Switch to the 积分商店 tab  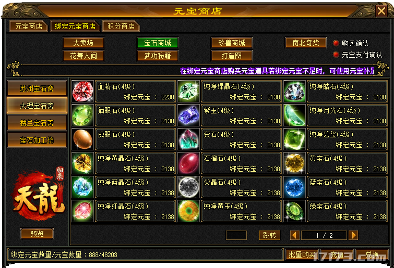tap(121, 26)
